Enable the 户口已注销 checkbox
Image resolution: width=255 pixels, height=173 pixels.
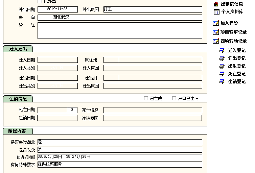pyautogui.click(x=174, y=99)
